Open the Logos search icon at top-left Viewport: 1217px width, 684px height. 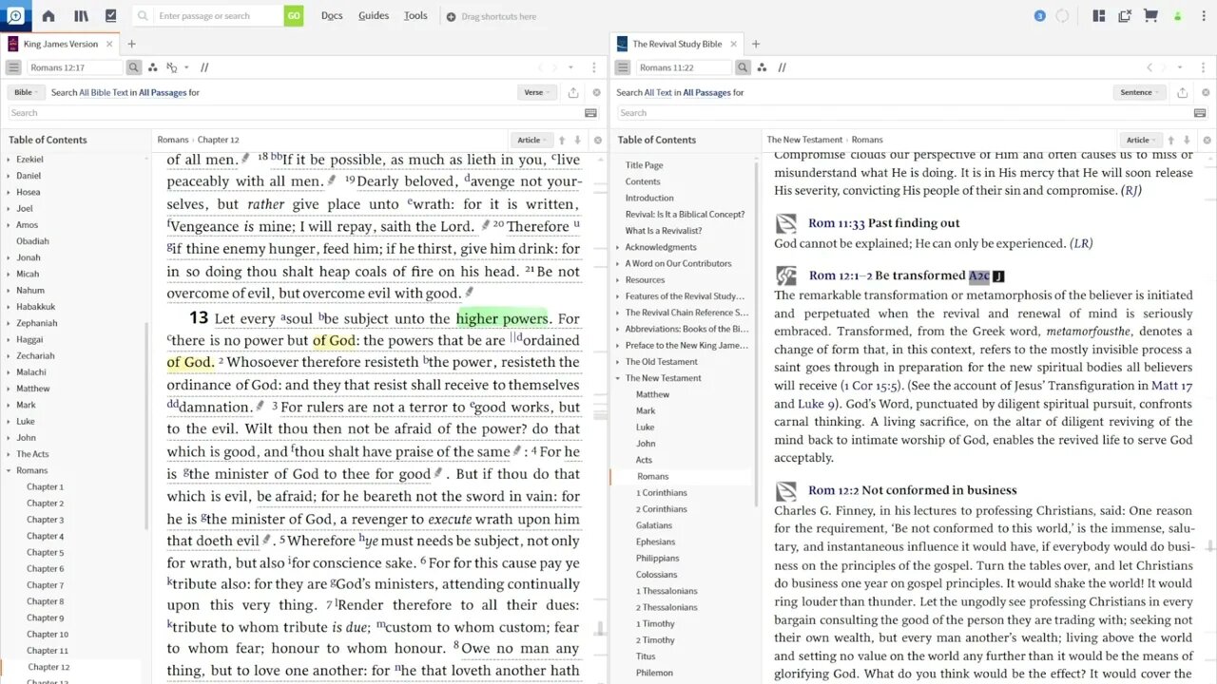pyautogui.click(x=15, y=15)
